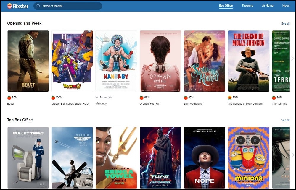This screenshot has height=190, width=296.
Task: Open the Spin Me Round poster
Action: pyautogui.click(x=205, y=61)
